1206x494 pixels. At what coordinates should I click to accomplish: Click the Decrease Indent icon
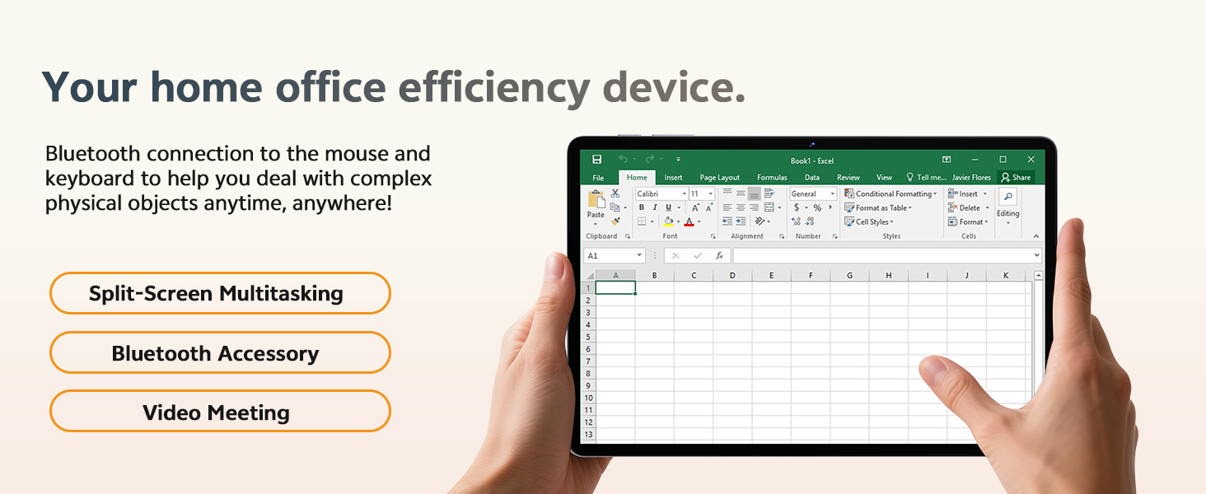(x=727, y=221)
